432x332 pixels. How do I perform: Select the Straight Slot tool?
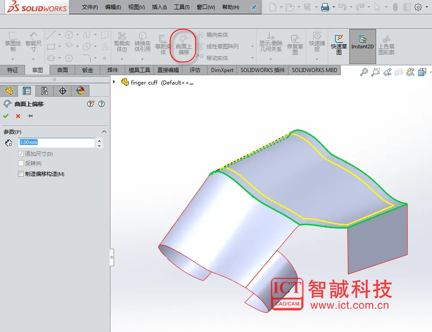[51, 58]
